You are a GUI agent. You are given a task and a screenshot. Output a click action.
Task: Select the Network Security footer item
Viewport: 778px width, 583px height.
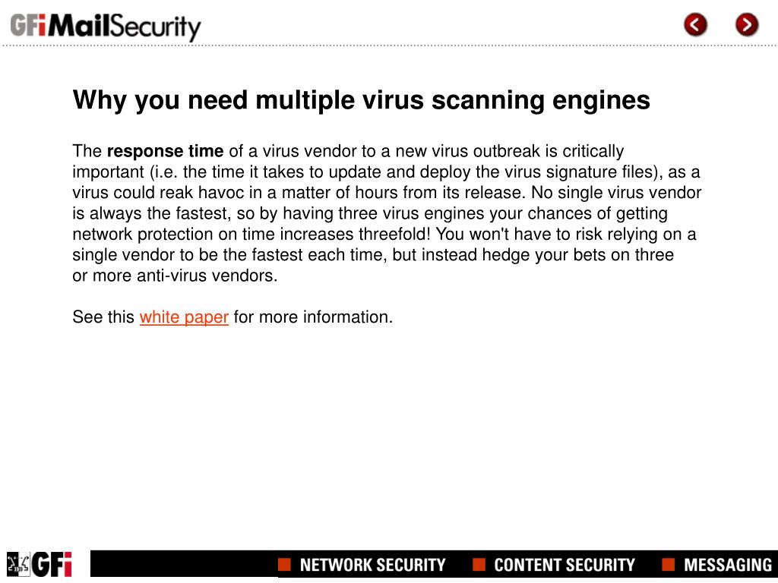[x=372, y=565]
